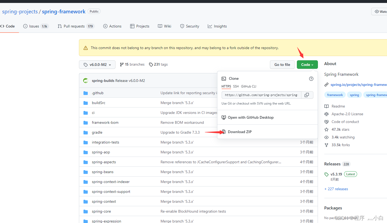Screen dimensions: 387x223
Task: Click the warning triangle icon in banner
Action: coord(86,48)
